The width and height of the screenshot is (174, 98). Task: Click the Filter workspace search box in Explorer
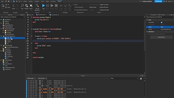[x=13, y=17]
